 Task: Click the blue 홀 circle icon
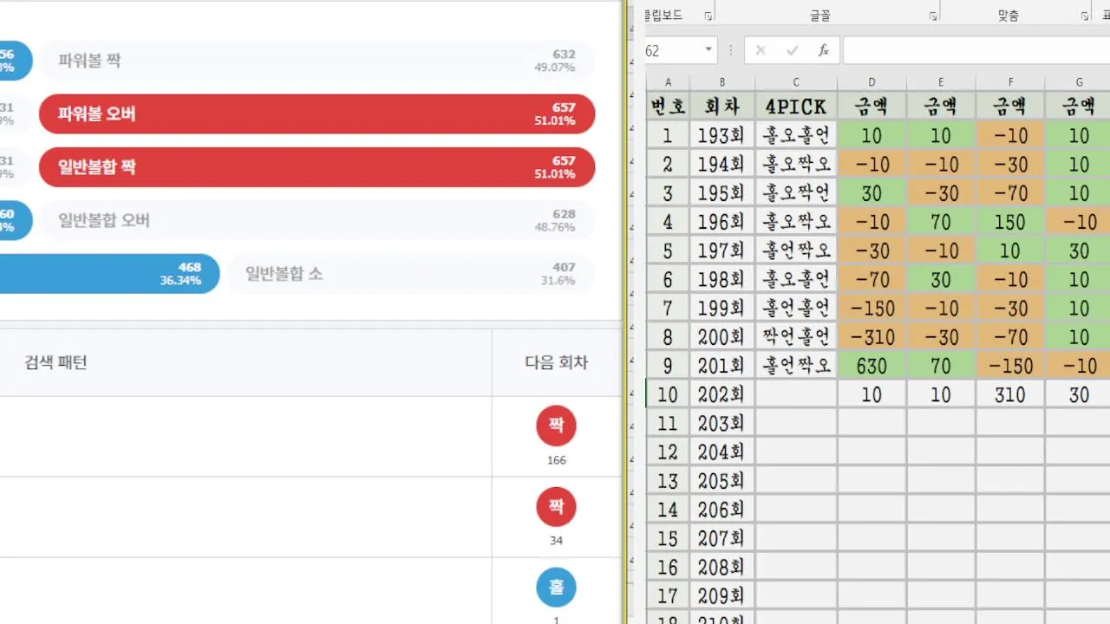(556, 587)
